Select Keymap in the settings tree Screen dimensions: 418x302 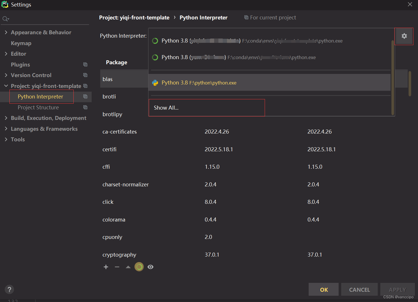point(21,43)
